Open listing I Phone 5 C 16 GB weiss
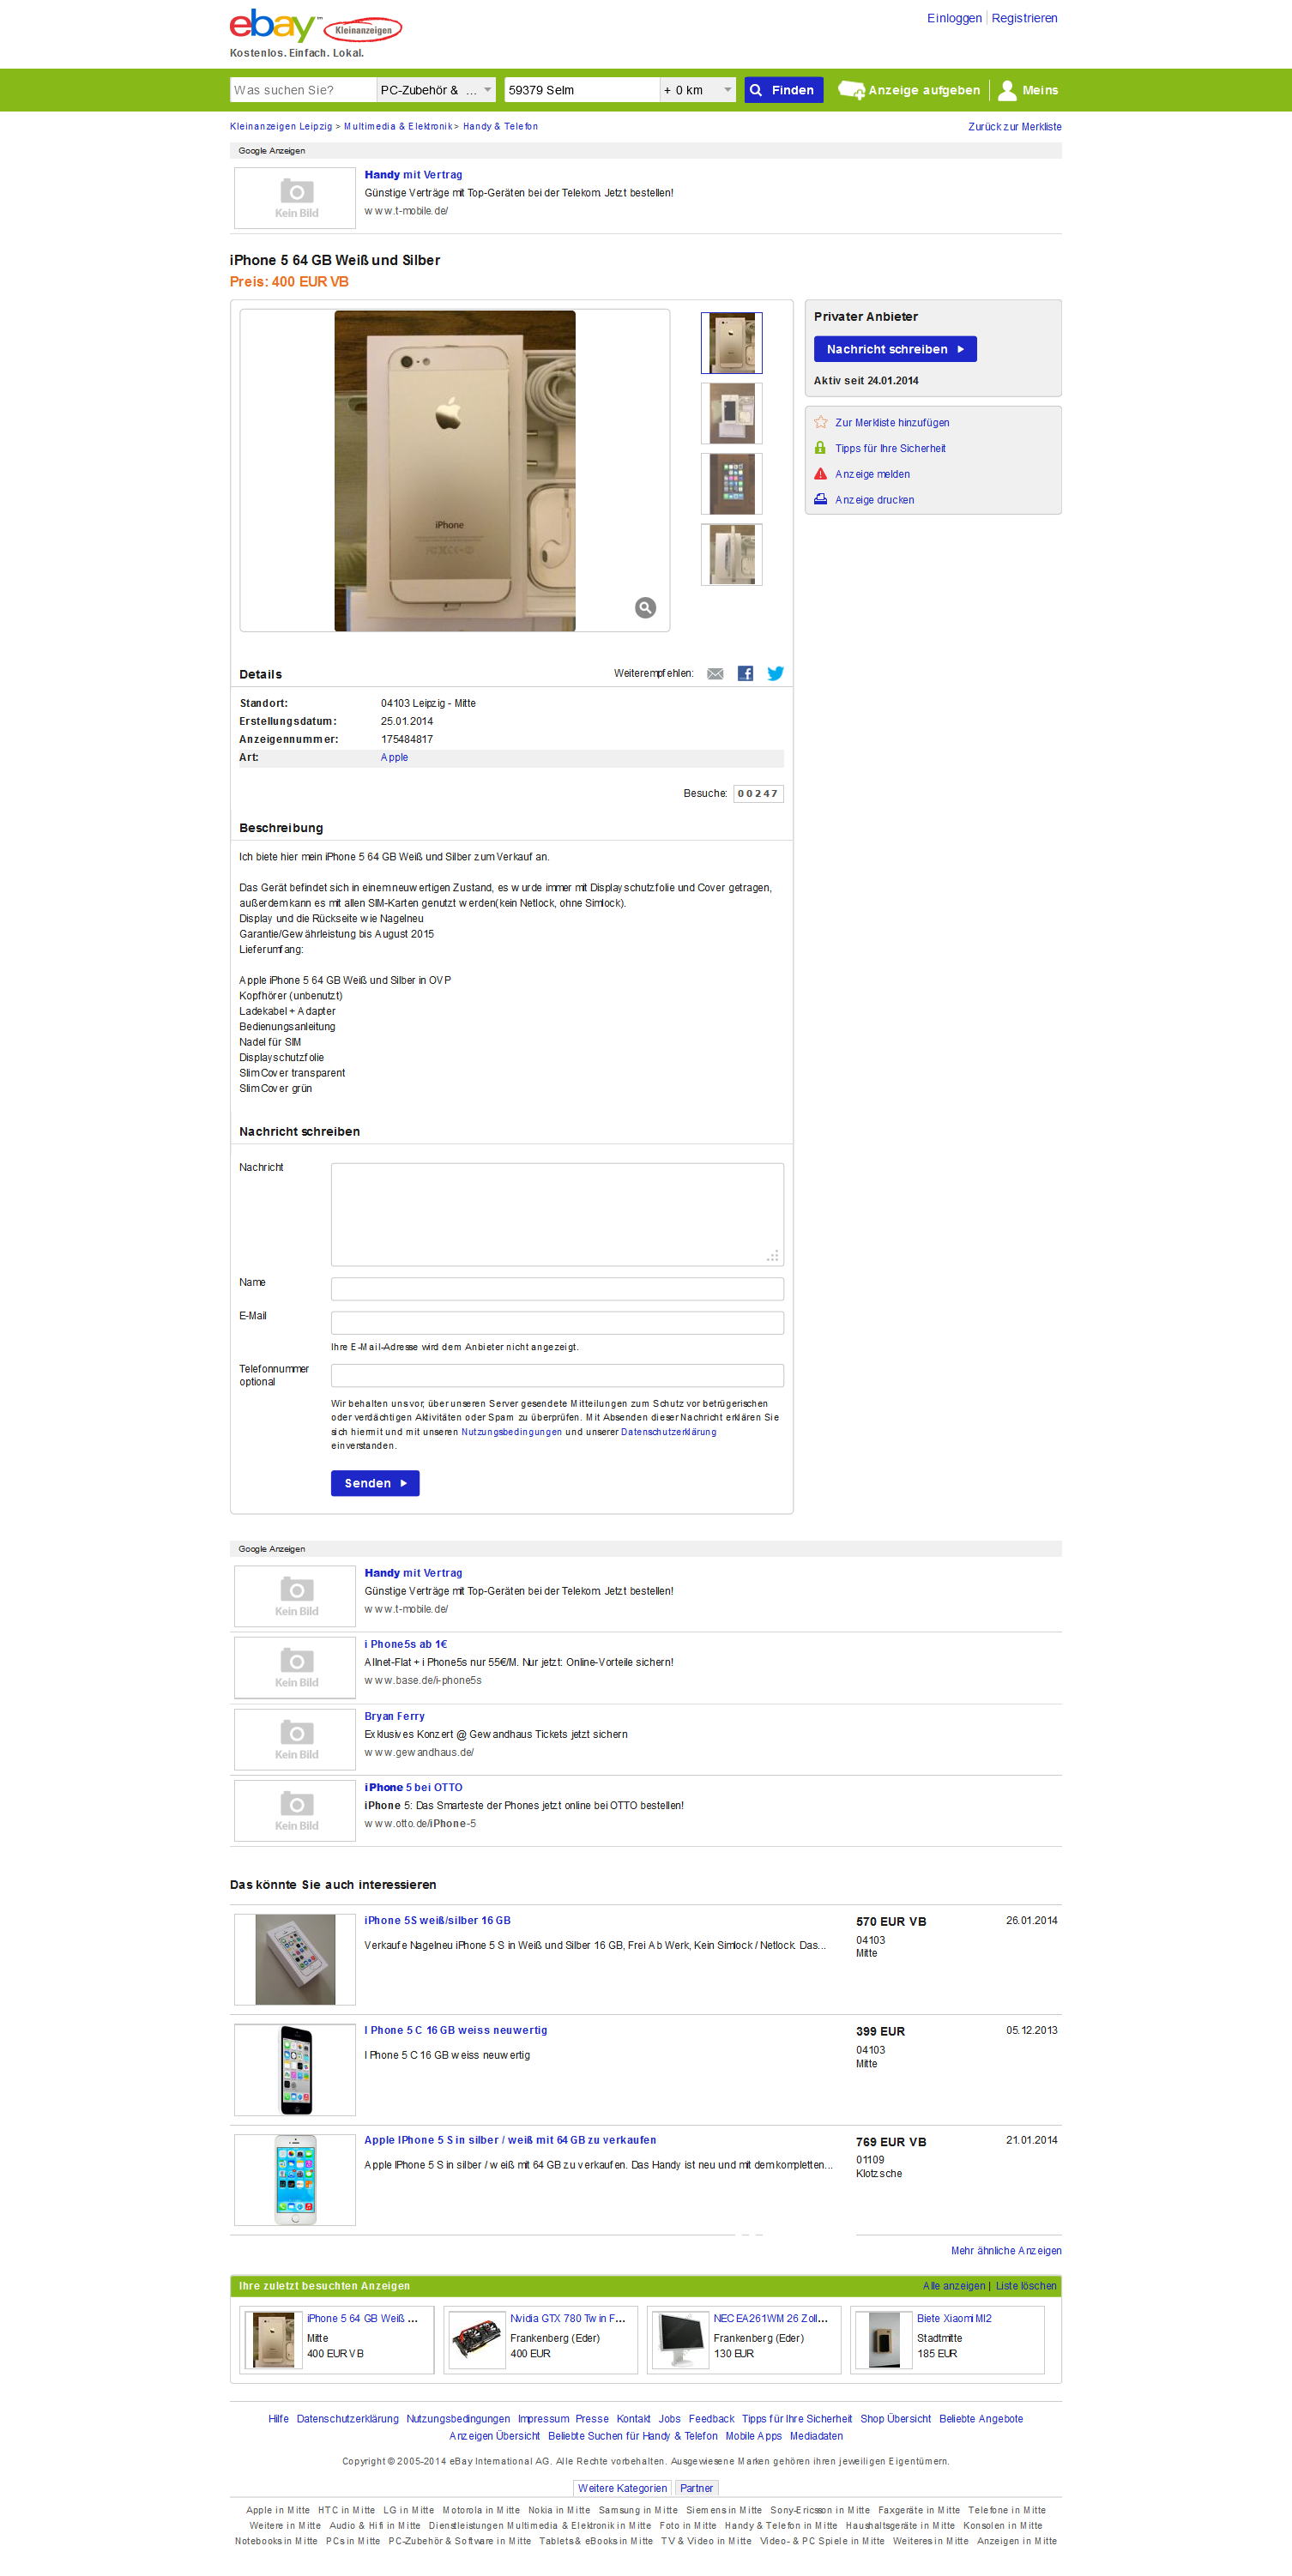Image resolution: width=1292 pixels, height=2576 pixels. tap(455, 2030)
